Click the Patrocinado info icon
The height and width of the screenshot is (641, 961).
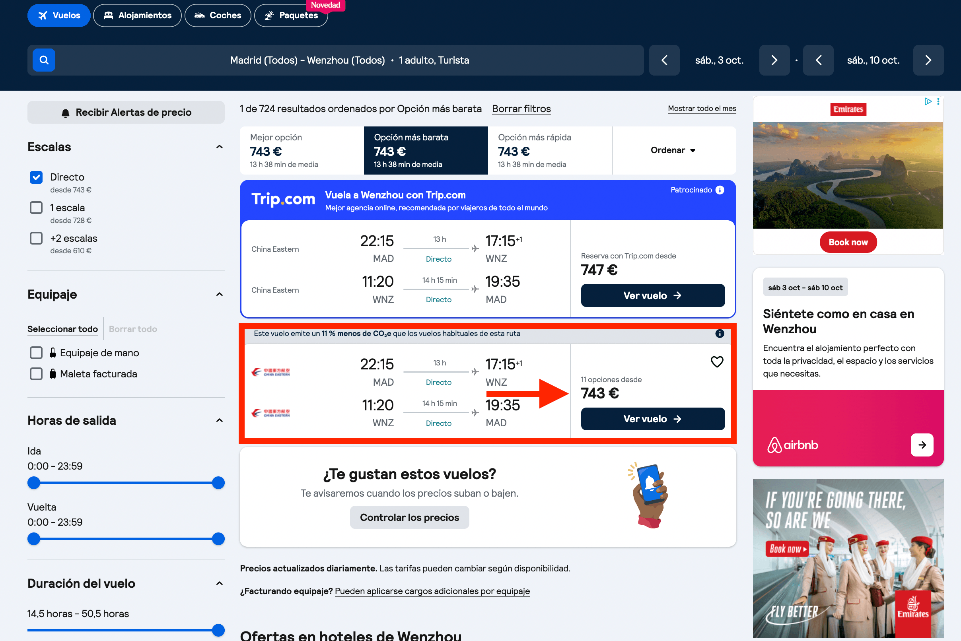[720, 190]
